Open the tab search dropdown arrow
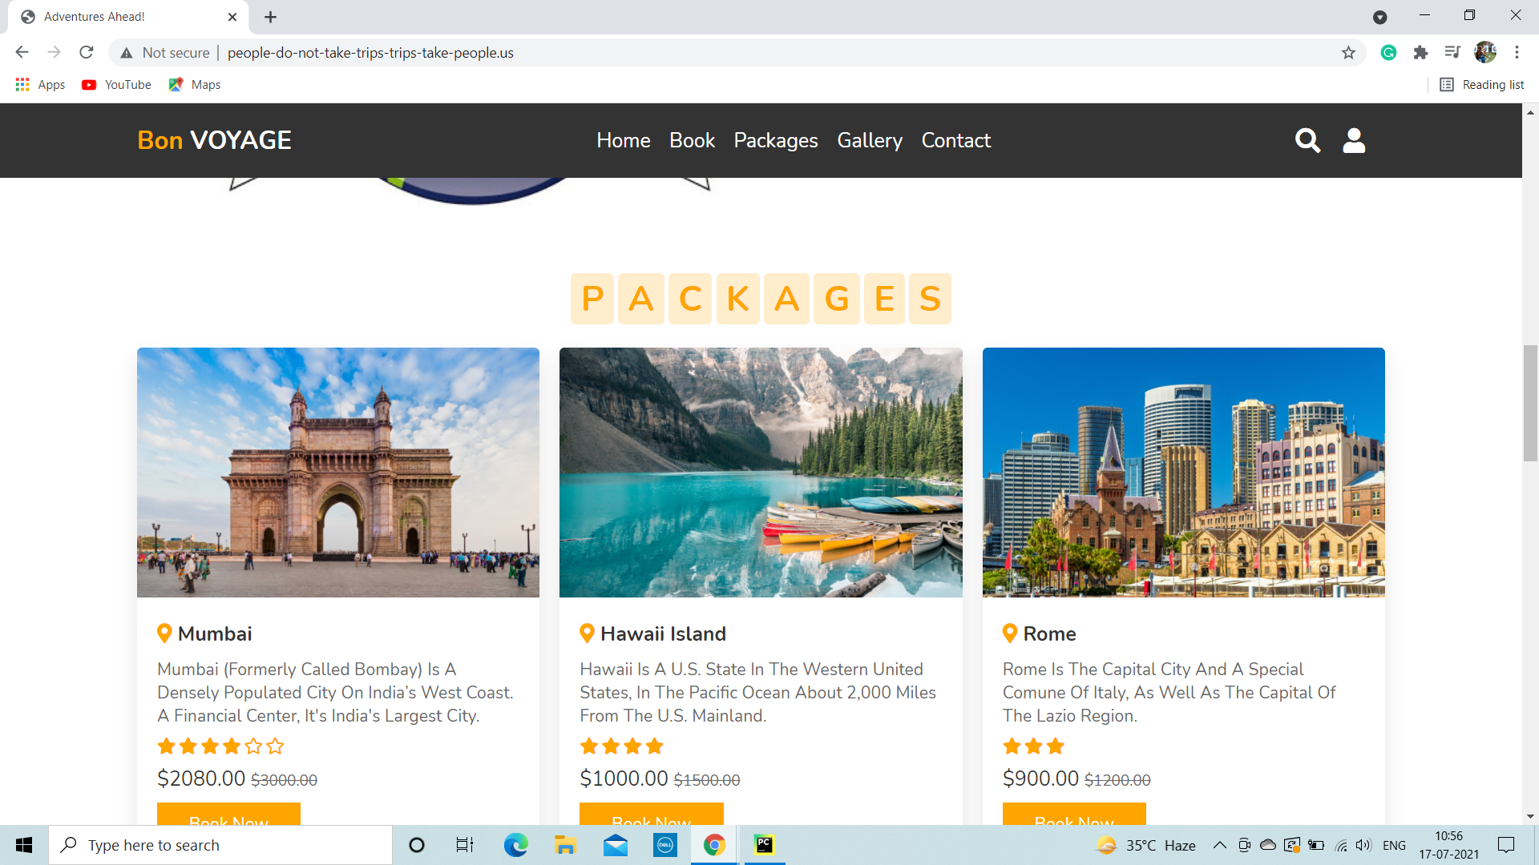This screenshot has width=1539, height=865. click(x=1379, y=17)
